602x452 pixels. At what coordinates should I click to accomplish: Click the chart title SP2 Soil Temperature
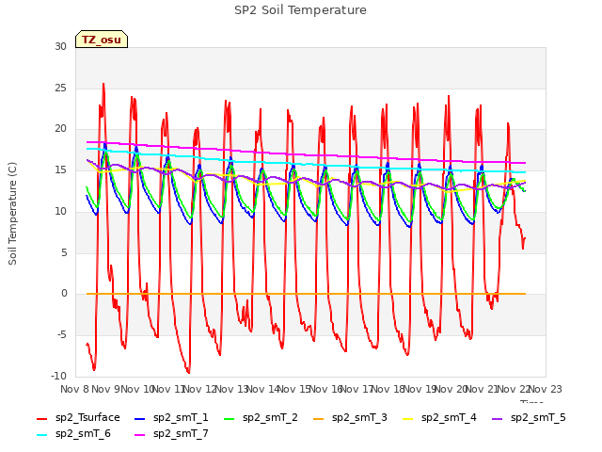pos(300,10)
